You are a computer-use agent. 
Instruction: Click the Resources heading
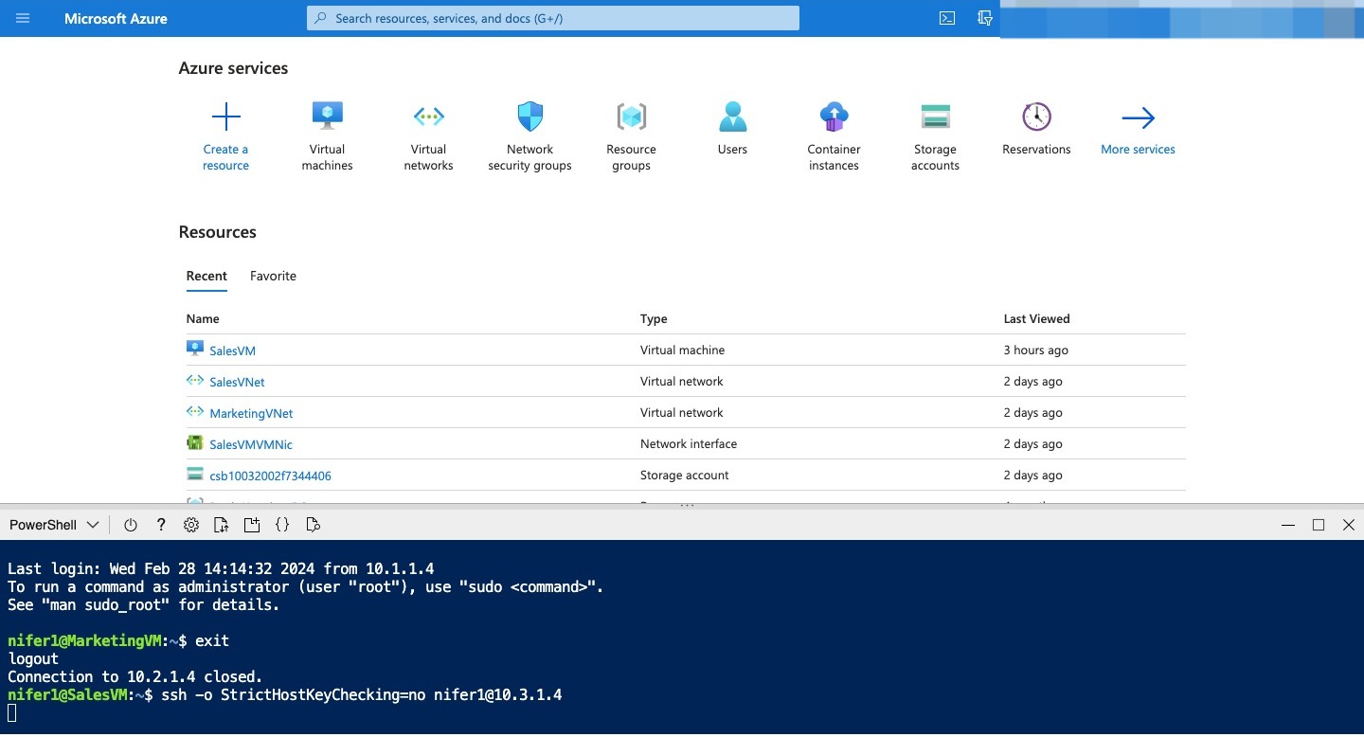click(217, 232)
